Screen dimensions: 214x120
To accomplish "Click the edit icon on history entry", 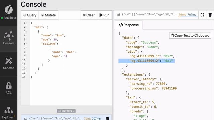I will 26,119.
